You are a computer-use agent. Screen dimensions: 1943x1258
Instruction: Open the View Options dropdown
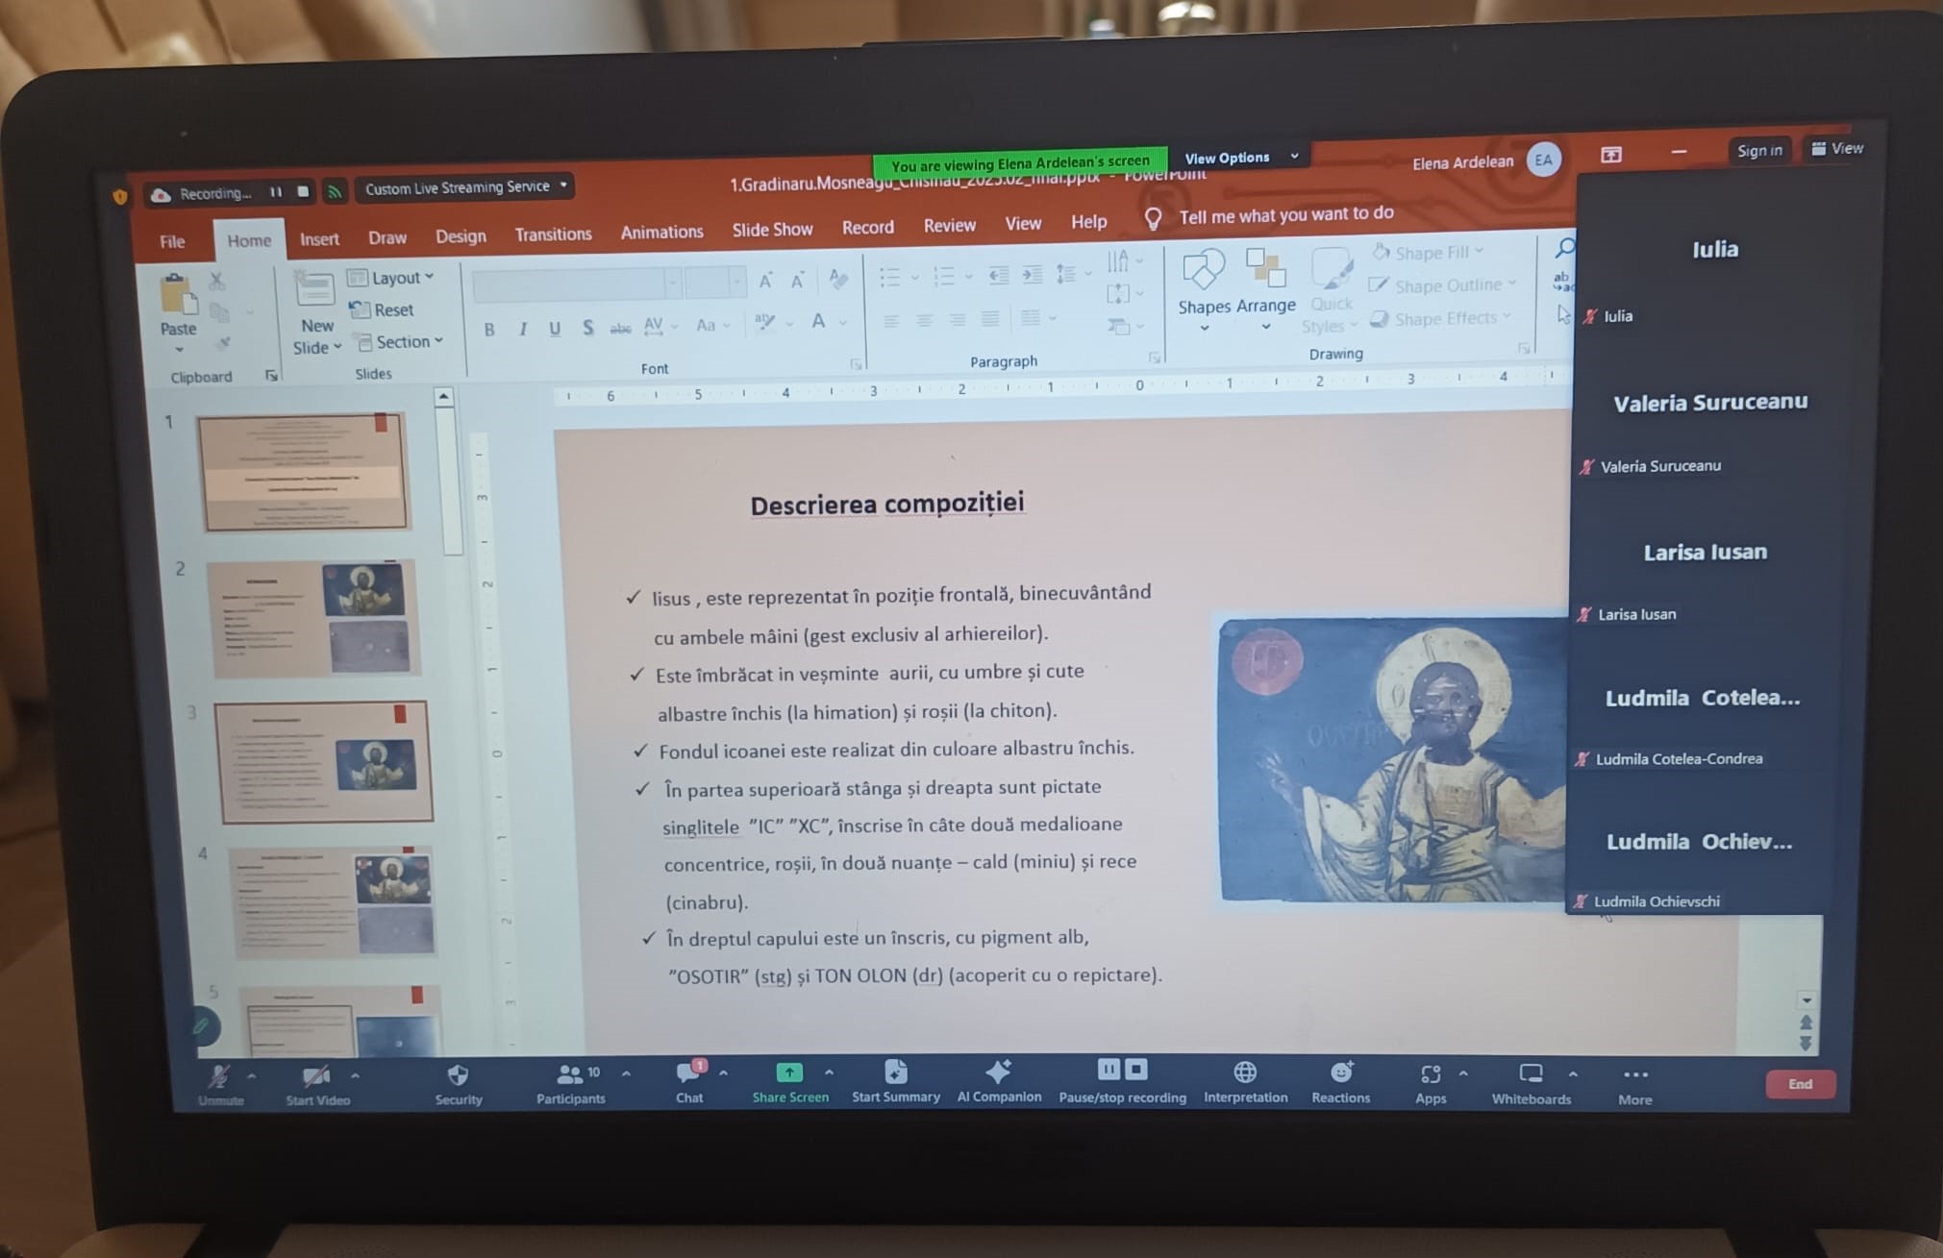(x=1240, y=157)
